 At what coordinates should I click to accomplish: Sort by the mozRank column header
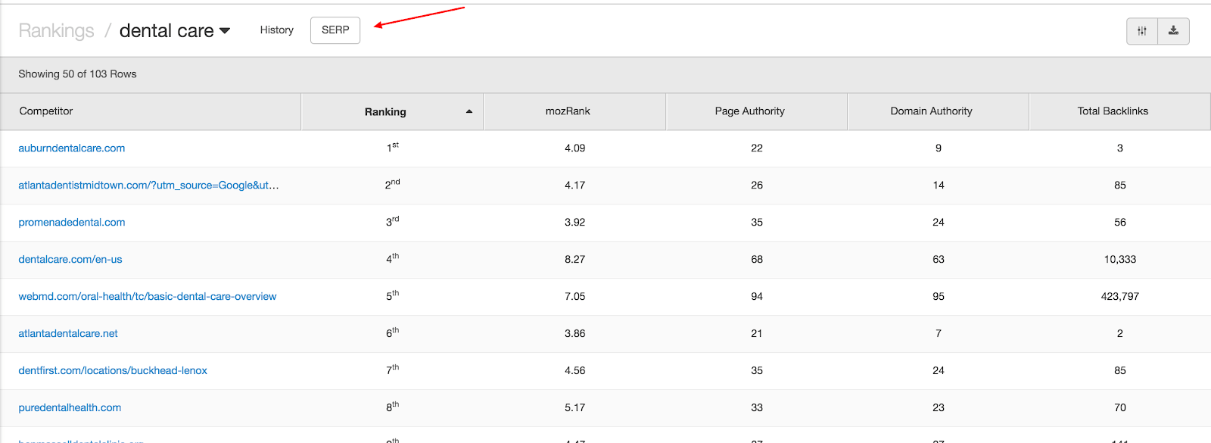coord(568,111)
